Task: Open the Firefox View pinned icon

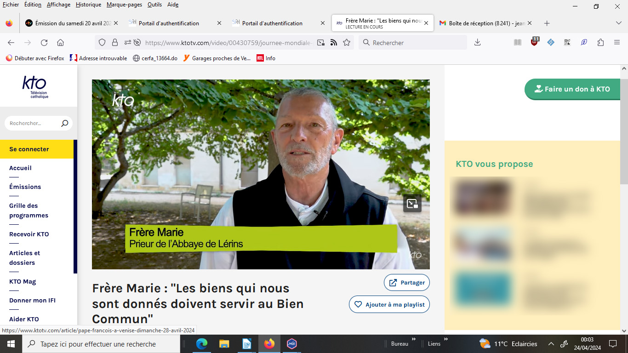Action: [9, 23]
